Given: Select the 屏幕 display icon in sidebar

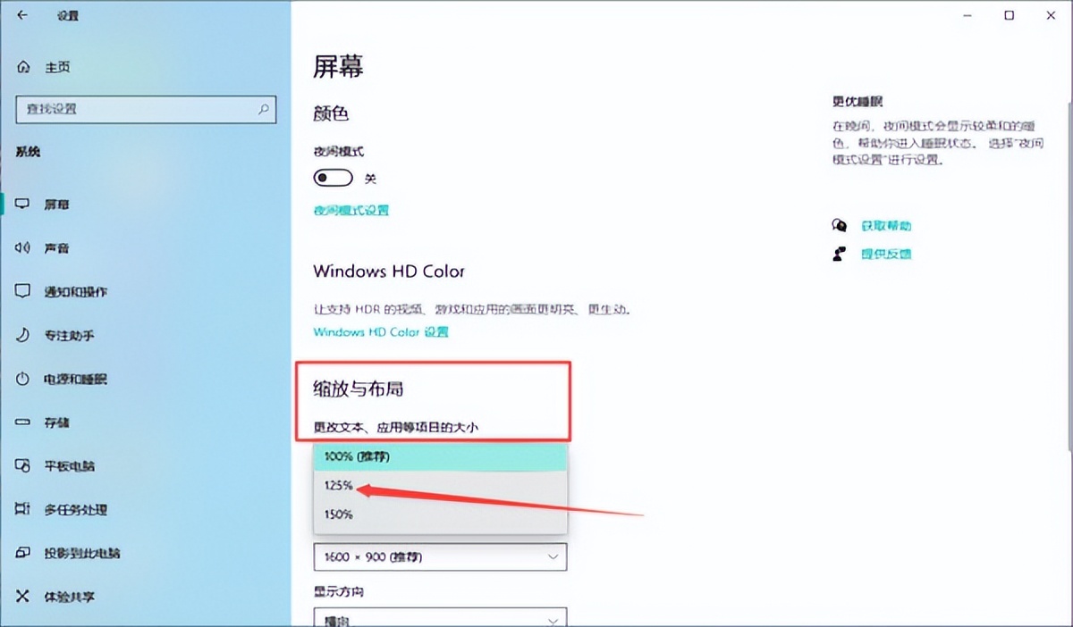Looking at the screenshot, I should pos(23,205).
